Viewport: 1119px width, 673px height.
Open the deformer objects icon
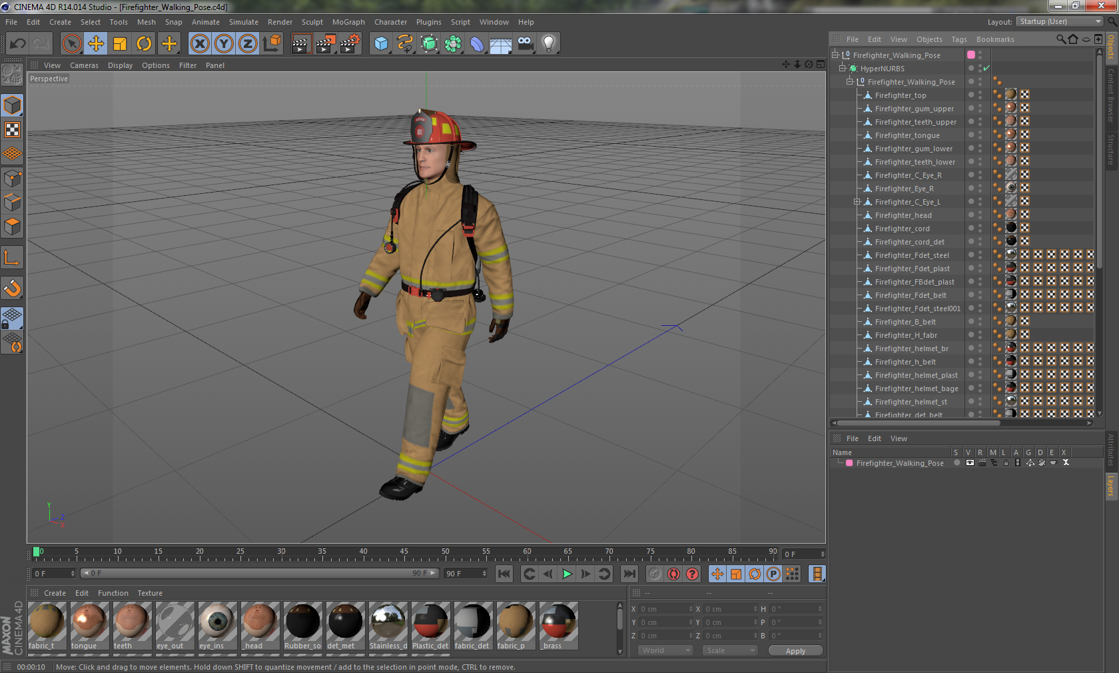[477, 44]
